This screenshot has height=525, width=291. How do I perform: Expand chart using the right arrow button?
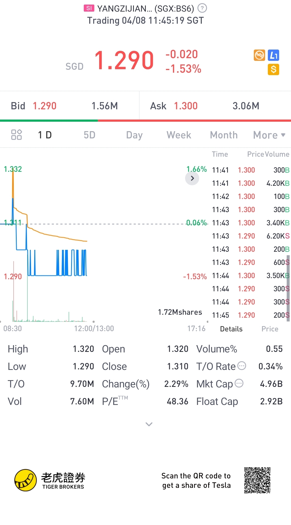tap(192, 178)
